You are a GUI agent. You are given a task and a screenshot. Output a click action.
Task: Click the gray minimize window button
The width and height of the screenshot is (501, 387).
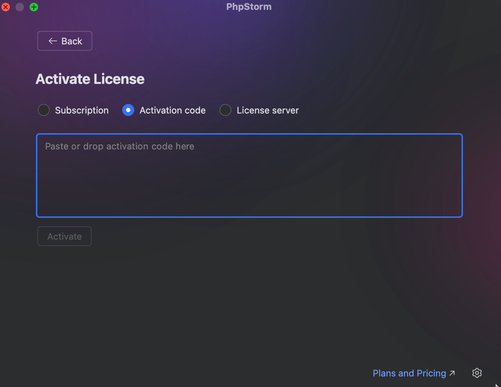(x=20, y=7)
